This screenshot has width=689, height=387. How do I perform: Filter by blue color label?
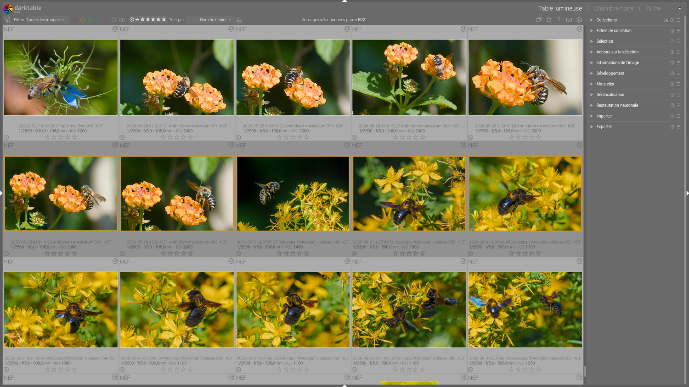(x=98, y=20)
